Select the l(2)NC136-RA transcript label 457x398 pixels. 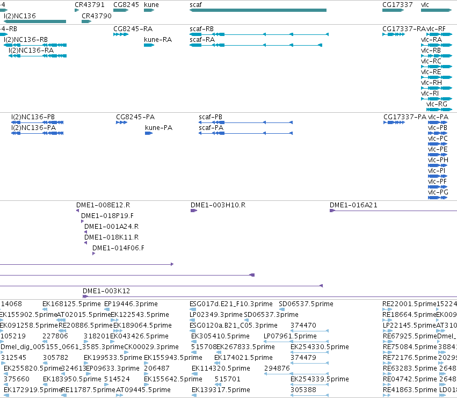point(31,50)
